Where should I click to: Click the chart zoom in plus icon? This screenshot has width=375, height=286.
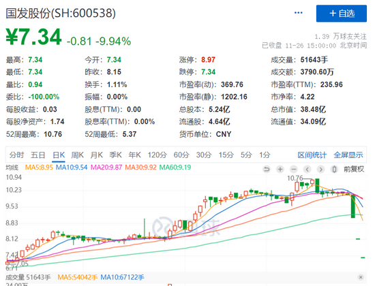280,170
